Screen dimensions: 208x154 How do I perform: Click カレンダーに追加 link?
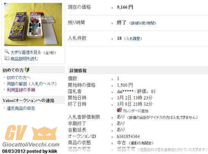point(135,111)
